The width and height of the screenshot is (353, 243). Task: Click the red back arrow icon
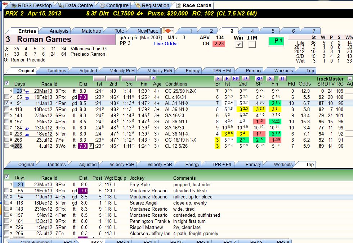pos(5,4)
